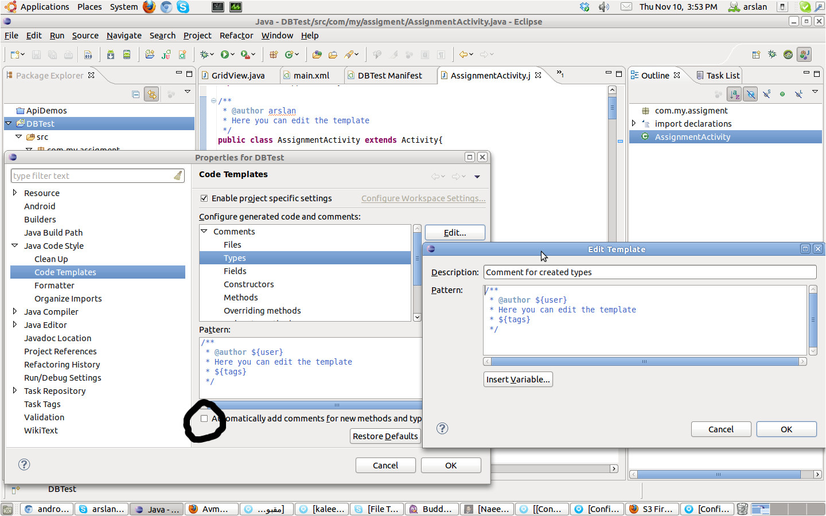Expand import declarations in the Outline

coord(634,123)
